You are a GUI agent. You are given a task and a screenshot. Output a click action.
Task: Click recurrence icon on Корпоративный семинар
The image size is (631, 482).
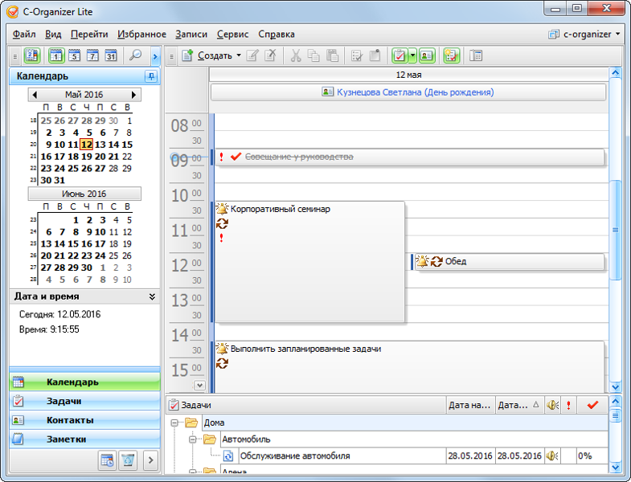point(222,223)
